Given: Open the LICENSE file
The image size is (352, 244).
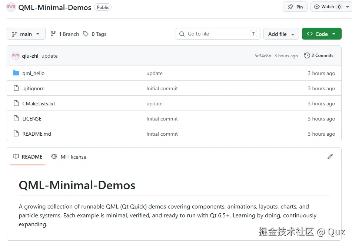Looking at the screenshot, I should tap(32, 119).
